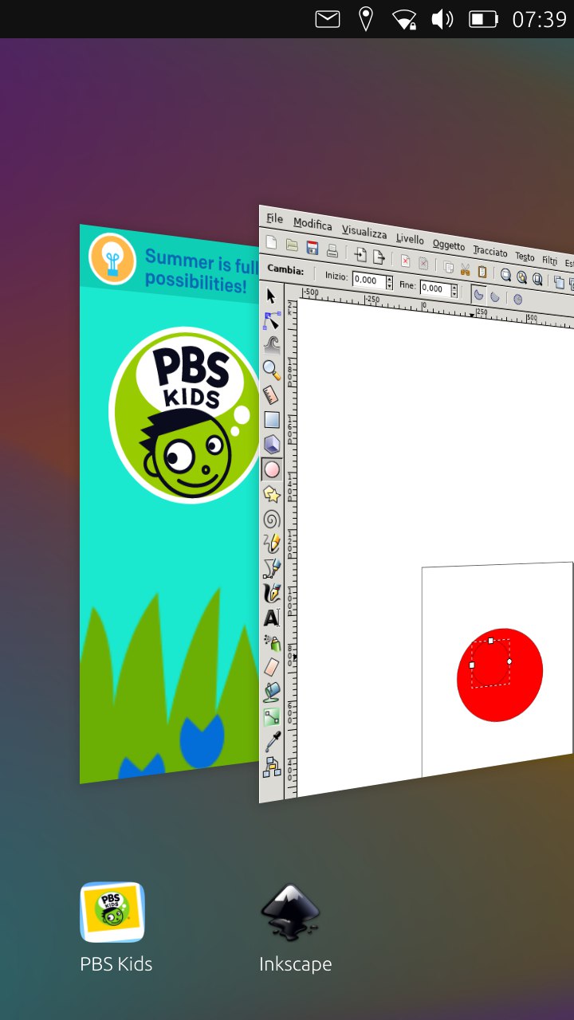
Task: Open the battery indicator in status bar
Action: (x=483, y=19)
